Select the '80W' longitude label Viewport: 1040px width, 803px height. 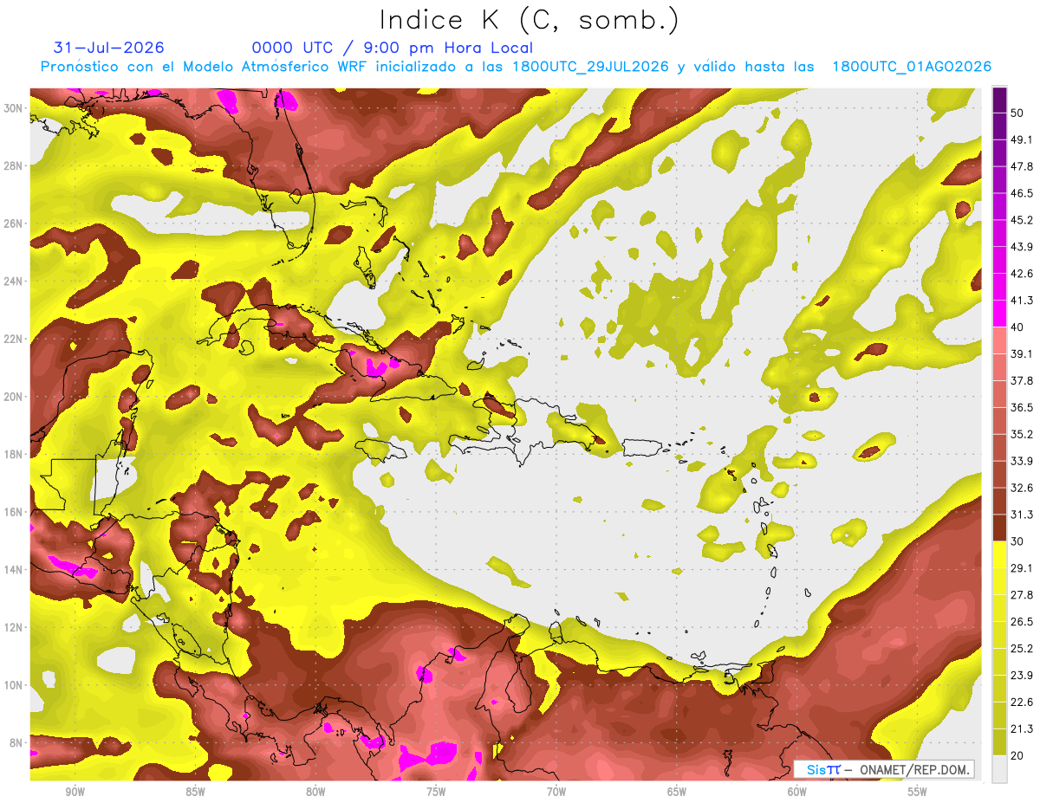pyautogui.click(x=315, y=793)
